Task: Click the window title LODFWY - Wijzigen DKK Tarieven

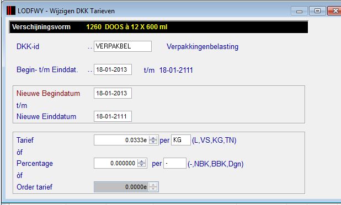Action: point(66,11)
